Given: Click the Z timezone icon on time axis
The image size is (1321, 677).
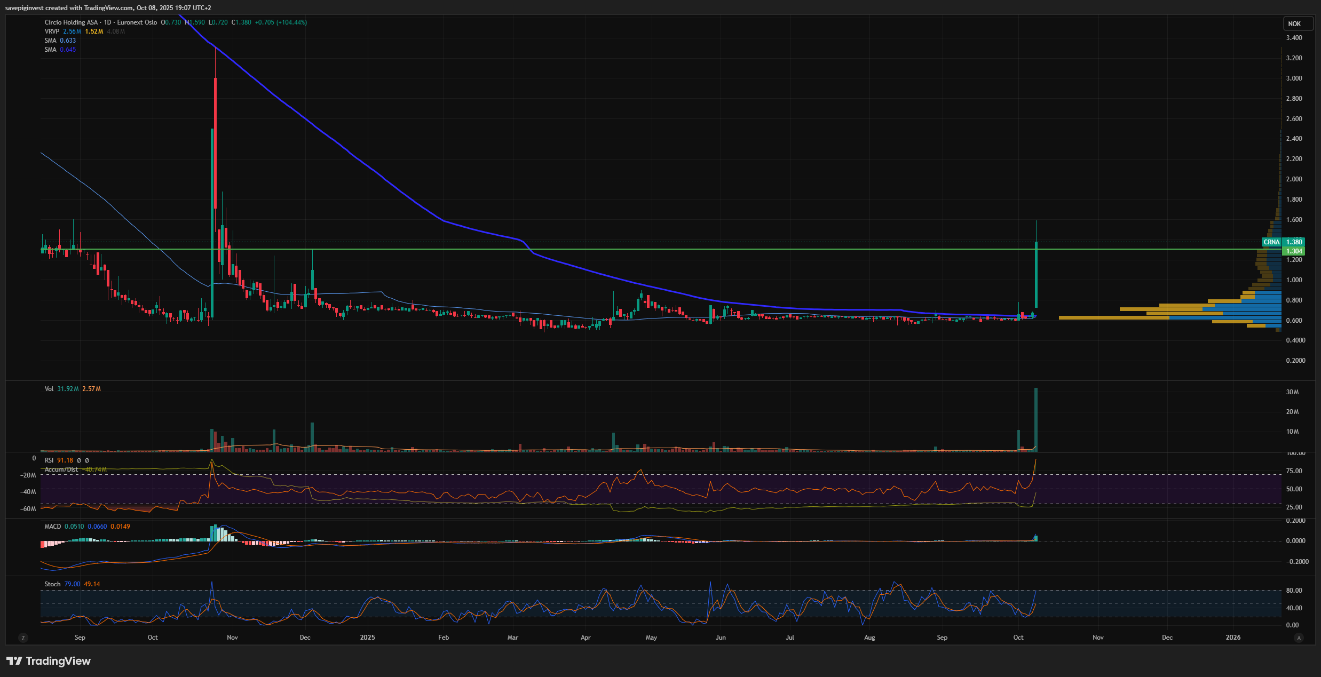Looking at the screenshot, I should (22, 638).
